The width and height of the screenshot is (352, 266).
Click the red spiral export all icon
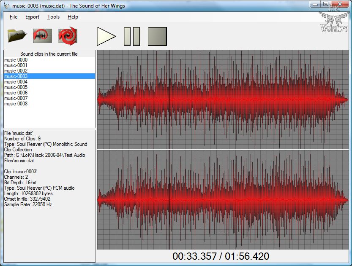tap(68, 36)
